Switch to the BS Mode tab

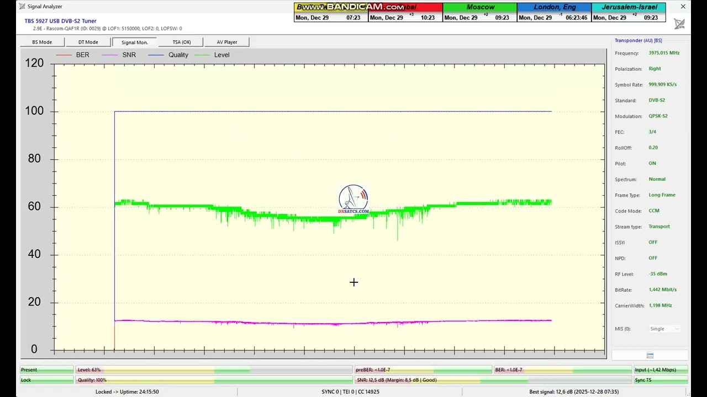coord(42,42)
